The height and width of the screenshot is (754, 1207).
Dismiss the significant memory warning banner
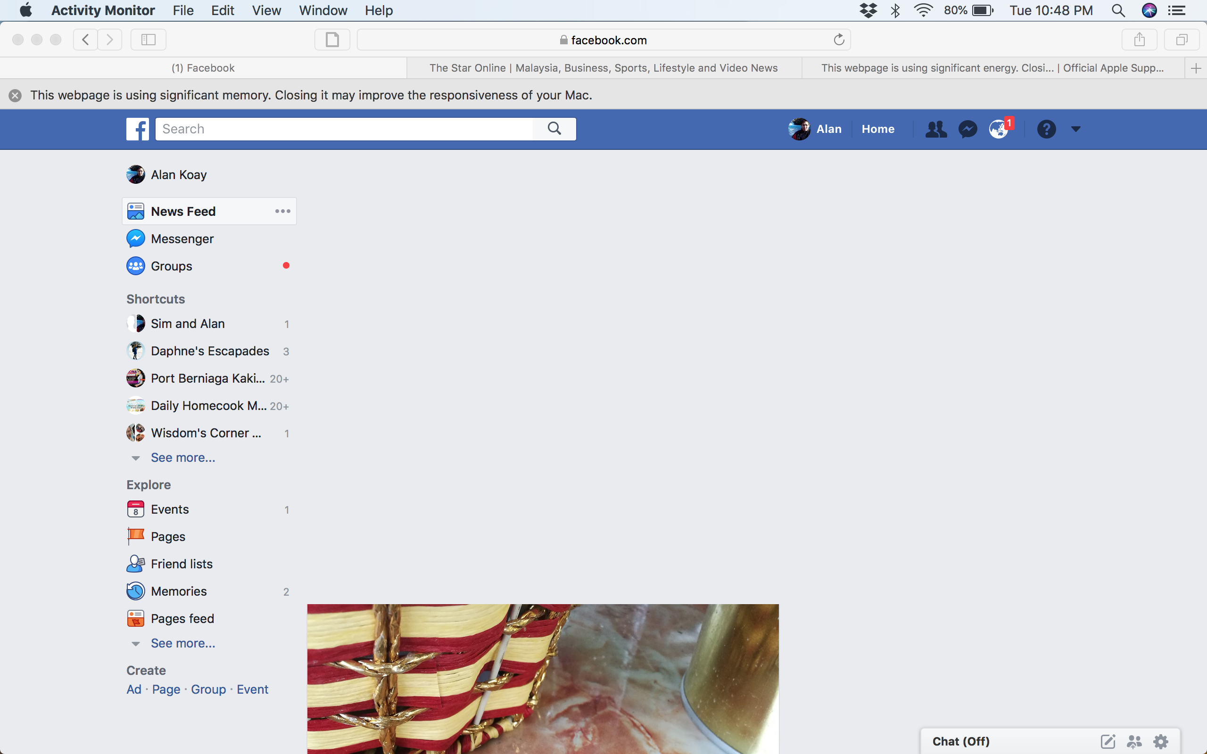[15, 95]
